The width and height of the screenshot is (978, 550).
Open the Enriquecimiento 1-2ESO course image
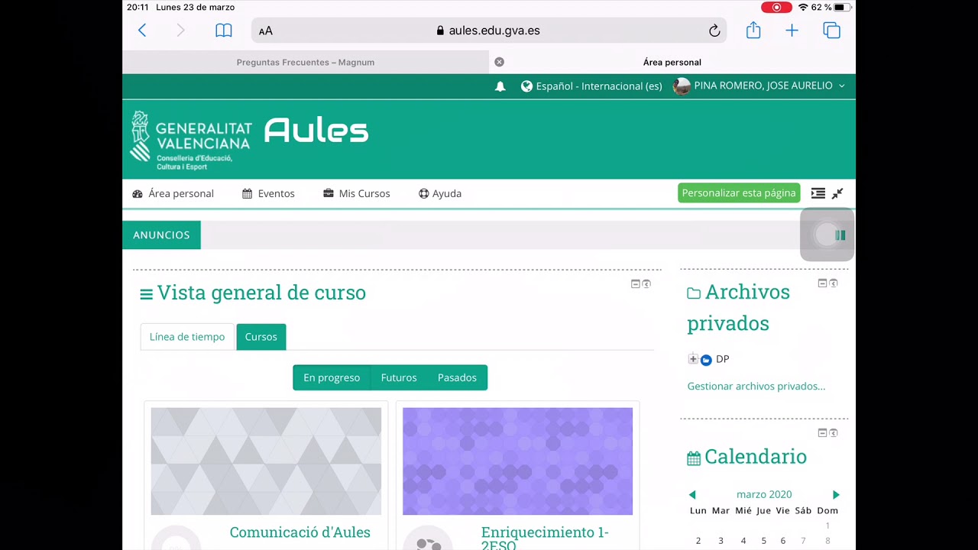coord(517,461)
